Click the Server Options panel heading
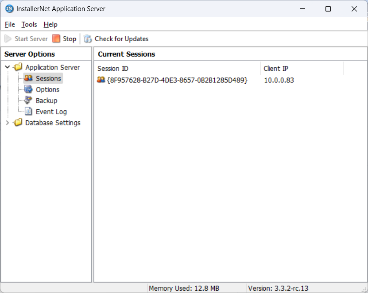Screen dimensions: 368x293 (30, 54)
